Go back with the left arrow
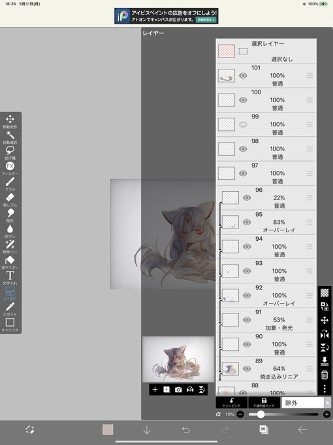Image resolution: width=333 pixels, height=445 pixels. pos(302,430)
